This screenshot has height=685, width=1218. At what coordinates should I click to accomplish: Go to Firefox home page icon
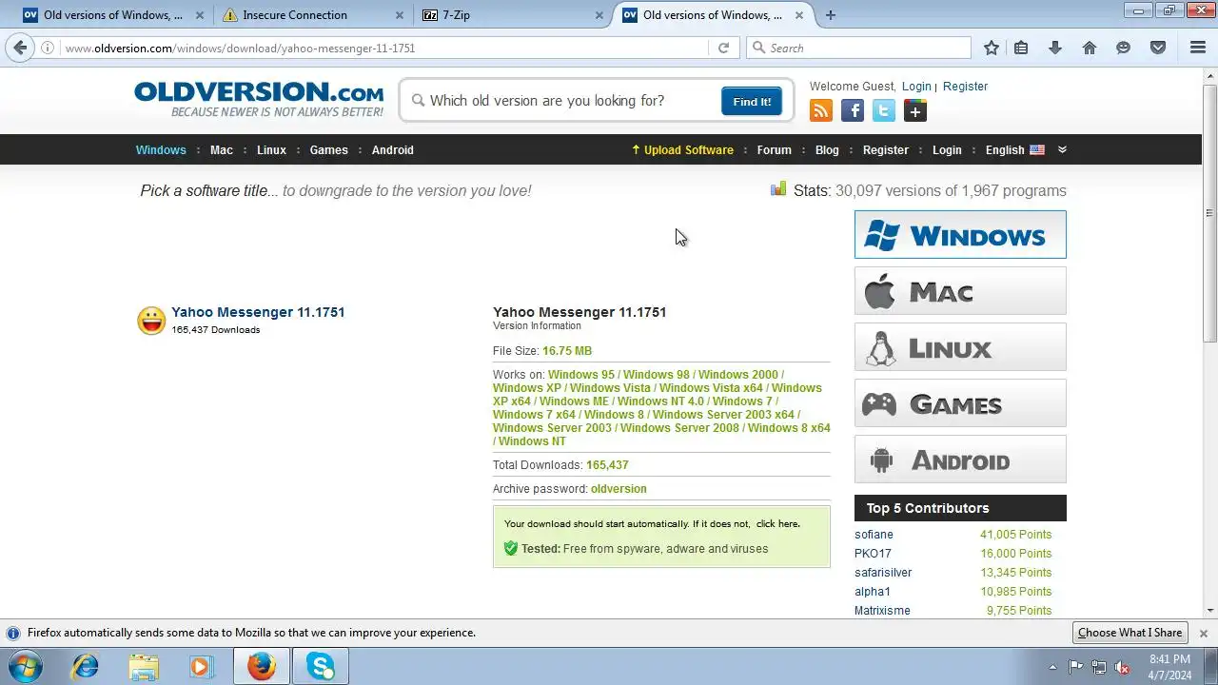click(x=1090, y=48)
